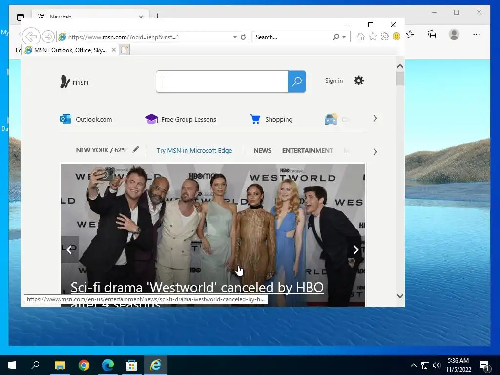500x375 pixels.
Task: Select the MSN Outlook Office tab
Action: 70,50
